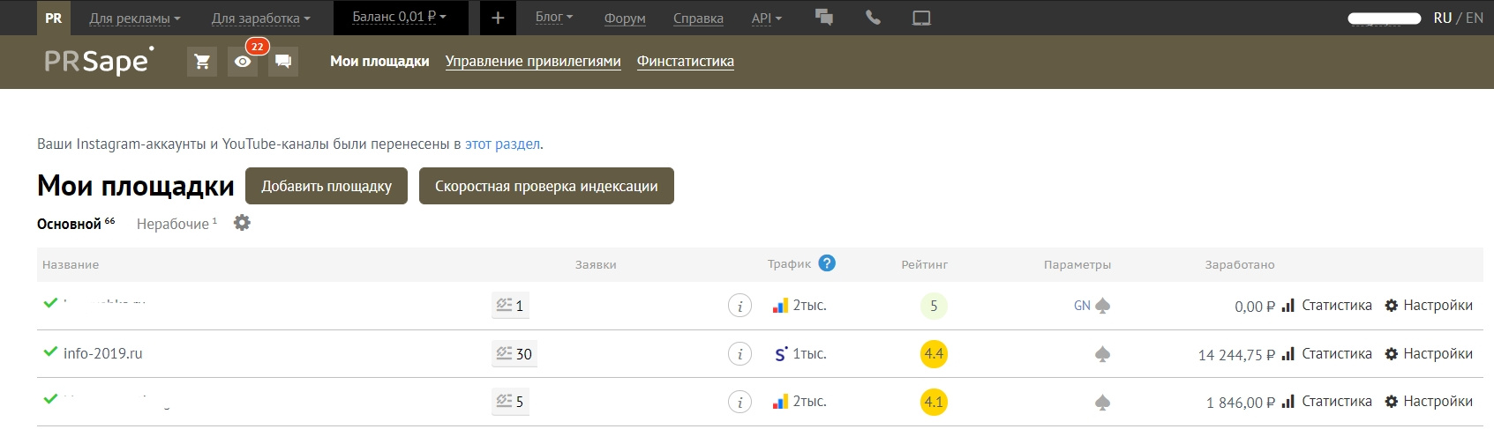Click the black plus button
The height and width of the screenshot is (429, 1494).
pyautogui.click(x=498, y=18)
